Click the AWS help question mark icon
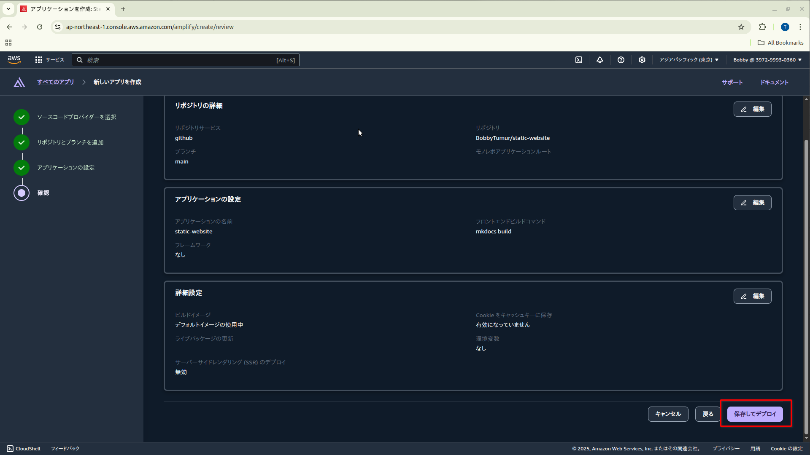This screenshot has width=810, height=455. click(x=621, y=60)
